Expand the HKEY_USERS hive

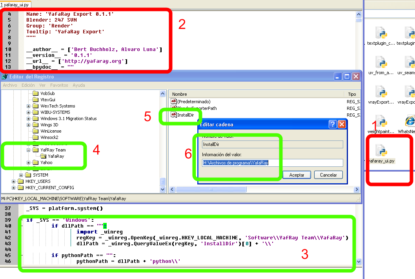coord(13,181)
